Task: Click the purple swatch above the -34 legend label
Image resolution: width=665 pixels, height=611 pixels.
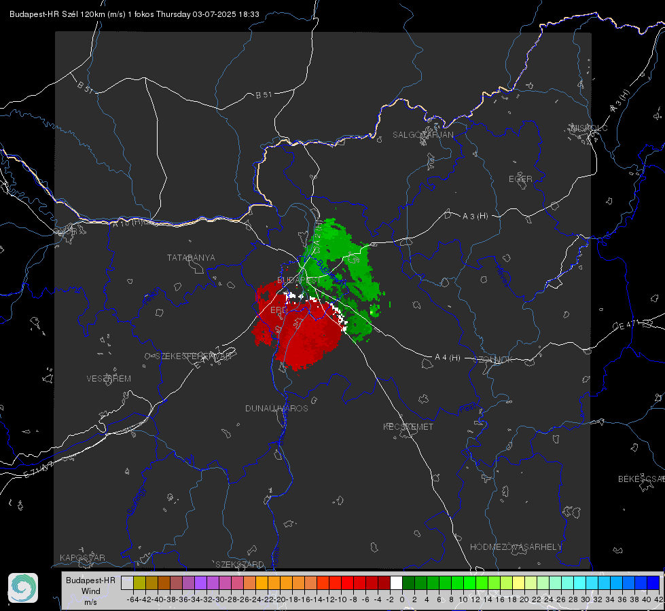Action: coord(200,582)
